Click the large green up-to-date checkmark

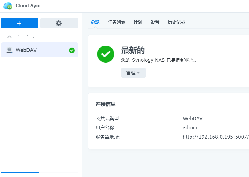tap(106, 54)
